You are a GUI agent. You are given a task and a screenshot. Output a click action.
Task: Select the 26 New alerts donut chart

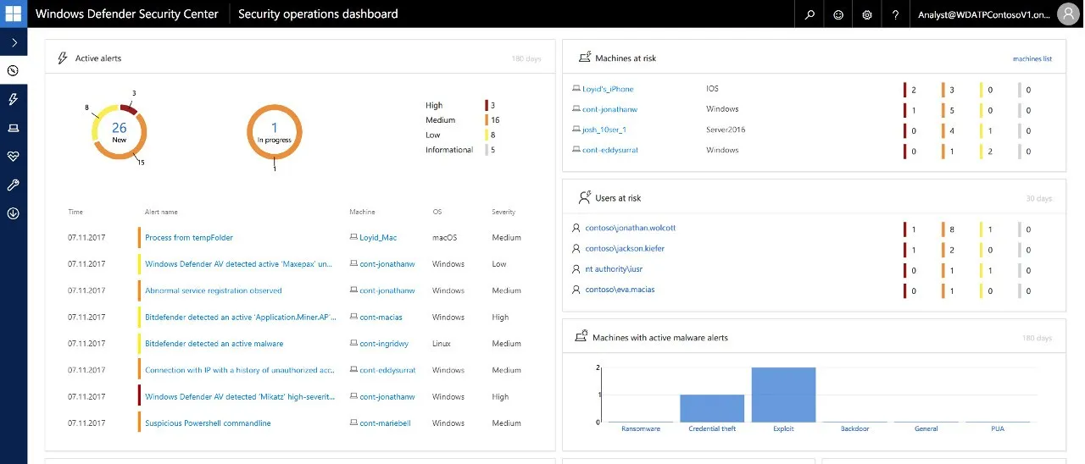(x=119, y=132)
